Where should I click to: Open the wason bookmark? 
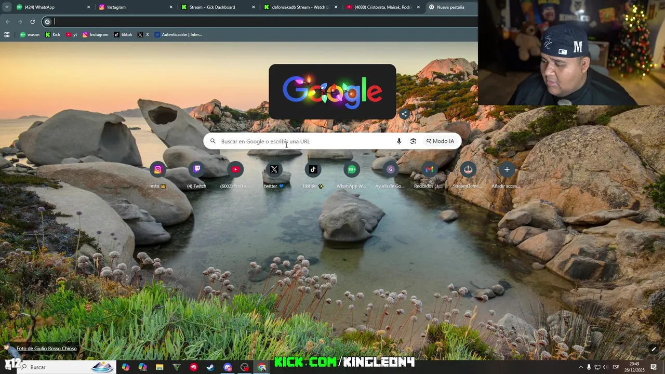point(30,35)
